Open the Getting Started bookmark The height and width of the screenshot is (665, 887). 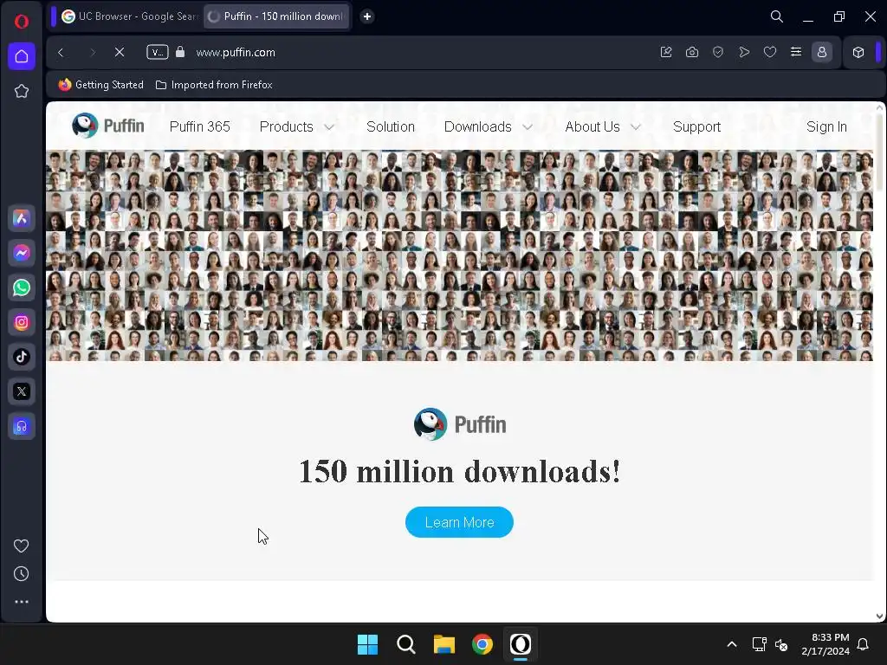coord(101,85)
